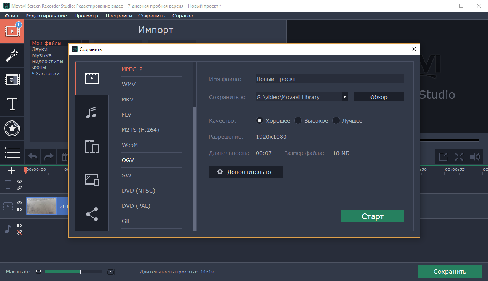Viewport: 488px width, 281px height.
Task: Toggle link on the title track
Action: 19,188
